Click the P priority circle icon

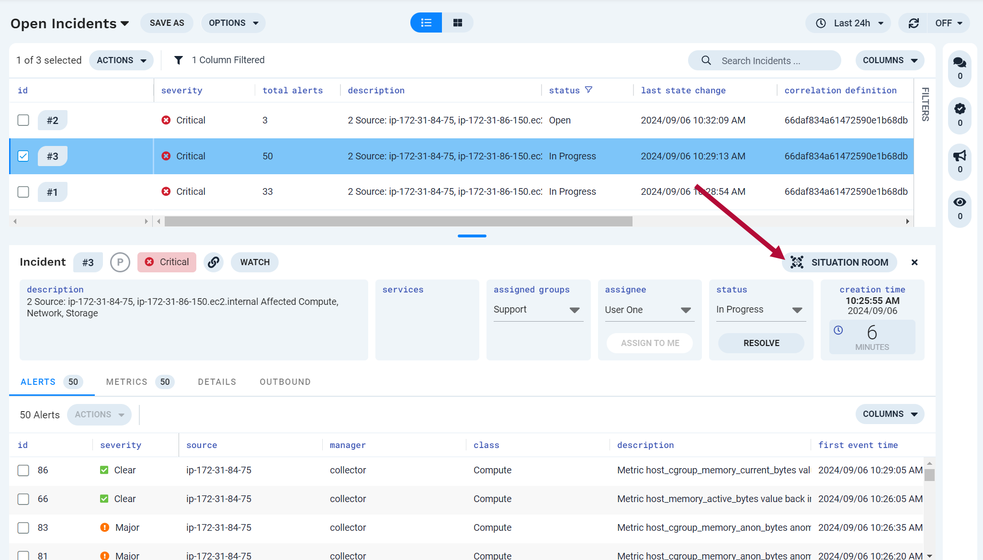(120, 262)
